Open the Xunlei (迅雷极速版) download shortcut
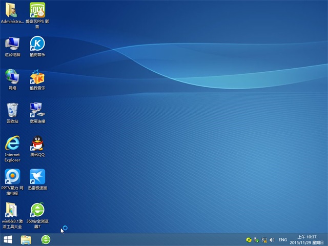This screenshot has width=328, height=246. 37,177
